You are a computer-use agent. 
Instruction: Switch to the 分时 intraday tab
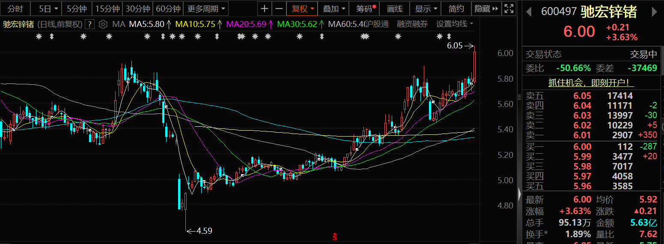tap(15, 9)
